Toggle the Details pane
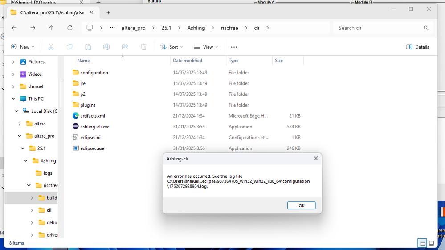 pyautogui.click(x=417, y=47)
